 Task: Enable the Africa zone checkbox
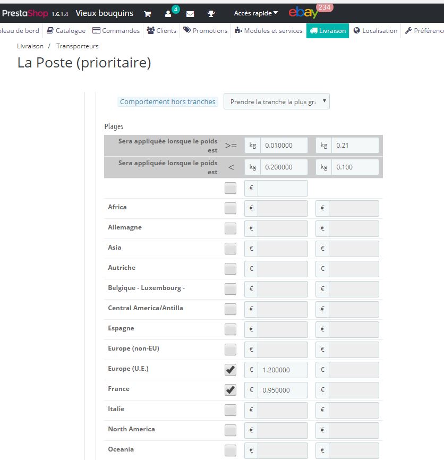point(230,208)
